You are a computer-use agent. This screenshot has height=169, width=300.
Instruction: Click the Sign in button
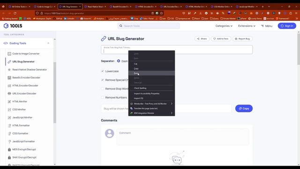(x=287, y=26)
